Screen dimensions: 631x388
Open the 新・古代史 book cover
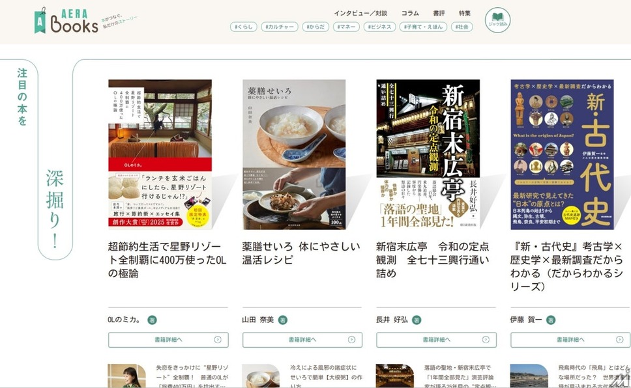[x=562, y=154]
